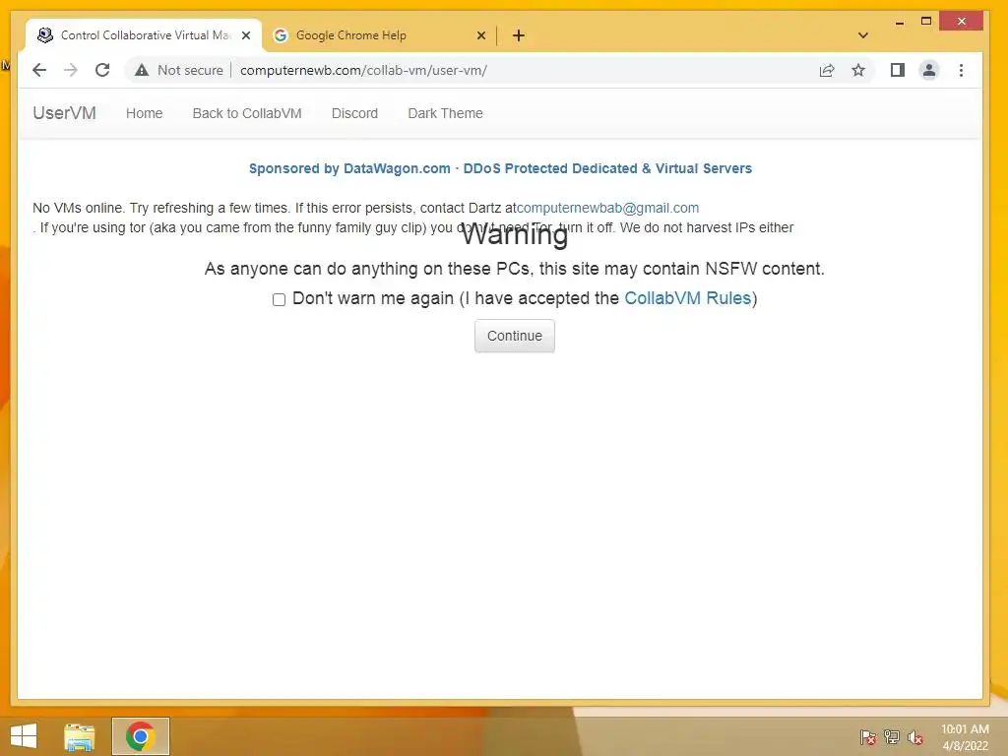Close the Google Chrome Help tab

tap(480, 35)
